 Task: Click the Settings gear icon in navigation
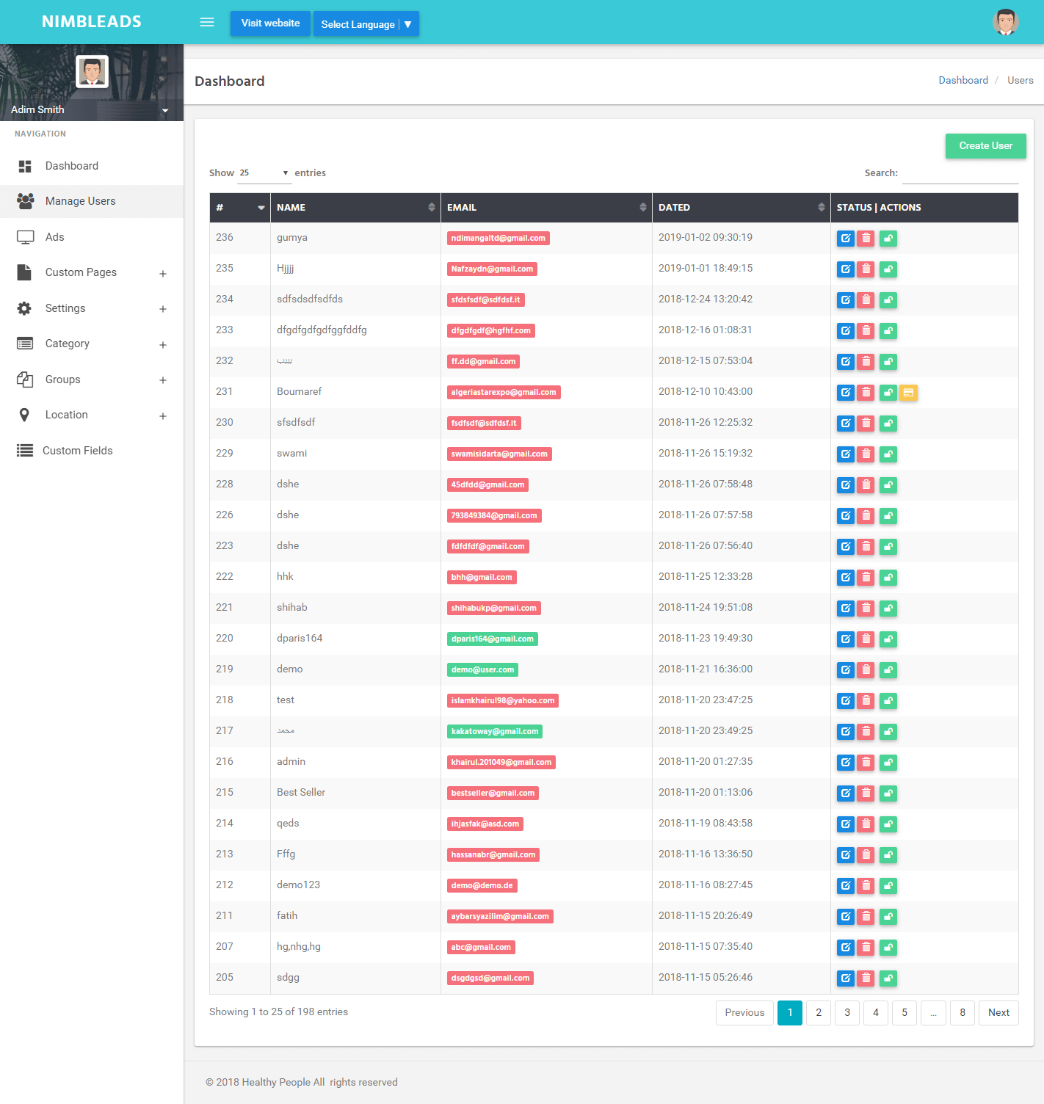(x=26, y=308)
